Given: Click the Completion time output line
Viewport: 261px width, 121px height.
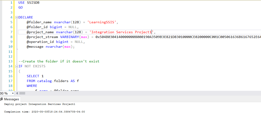Looking at the screenshot, I should pyautogui.click(x=44, y=112).
